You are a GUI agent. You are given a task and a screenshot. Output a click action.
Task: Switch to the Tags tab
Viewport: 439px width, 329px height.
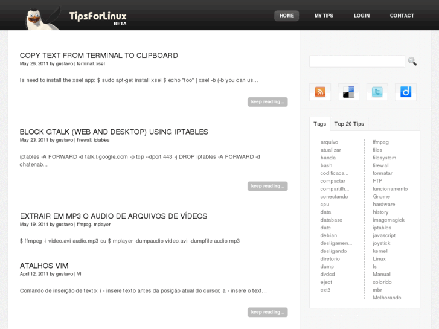tap(319, 124)
